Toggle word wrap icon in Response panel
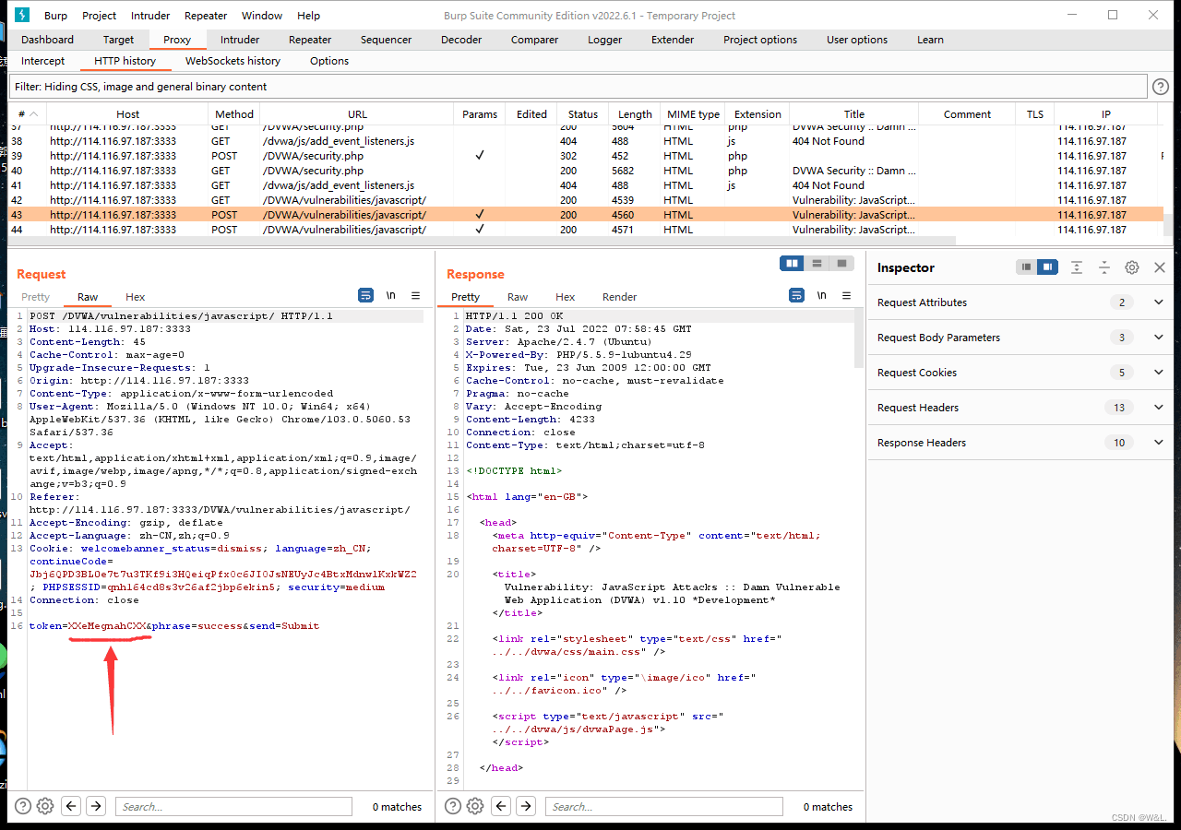 point(797,296)
